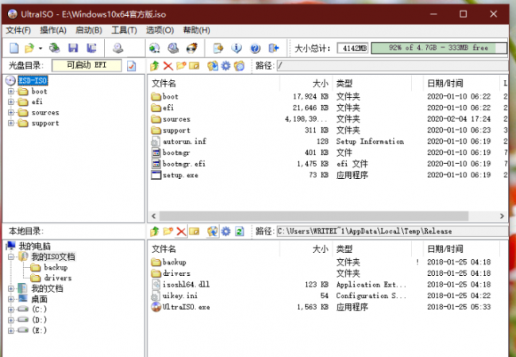Sort disc list by 大小 column header
Image resolution: width=516 pixels, height=357 pixels.
pos(306,83)
